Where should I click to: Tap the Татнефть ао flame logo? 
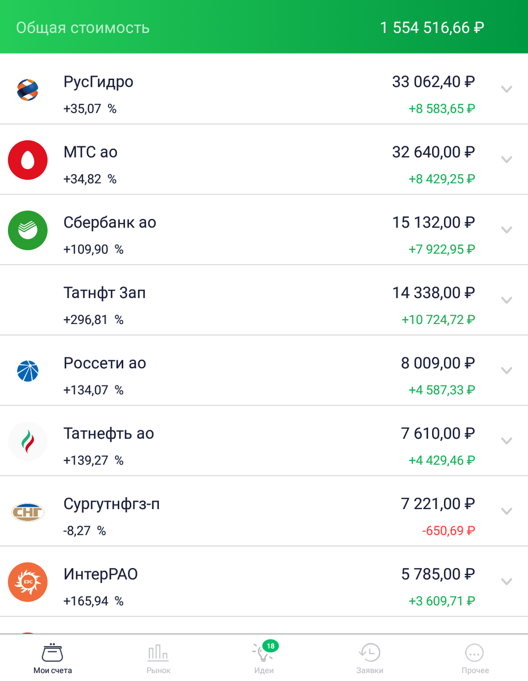coord(27,441)
